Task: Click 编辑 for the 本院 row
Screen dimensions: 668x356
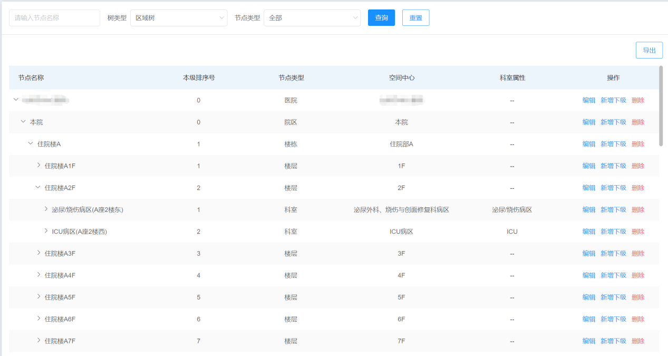Action: (x=588, y=121)
